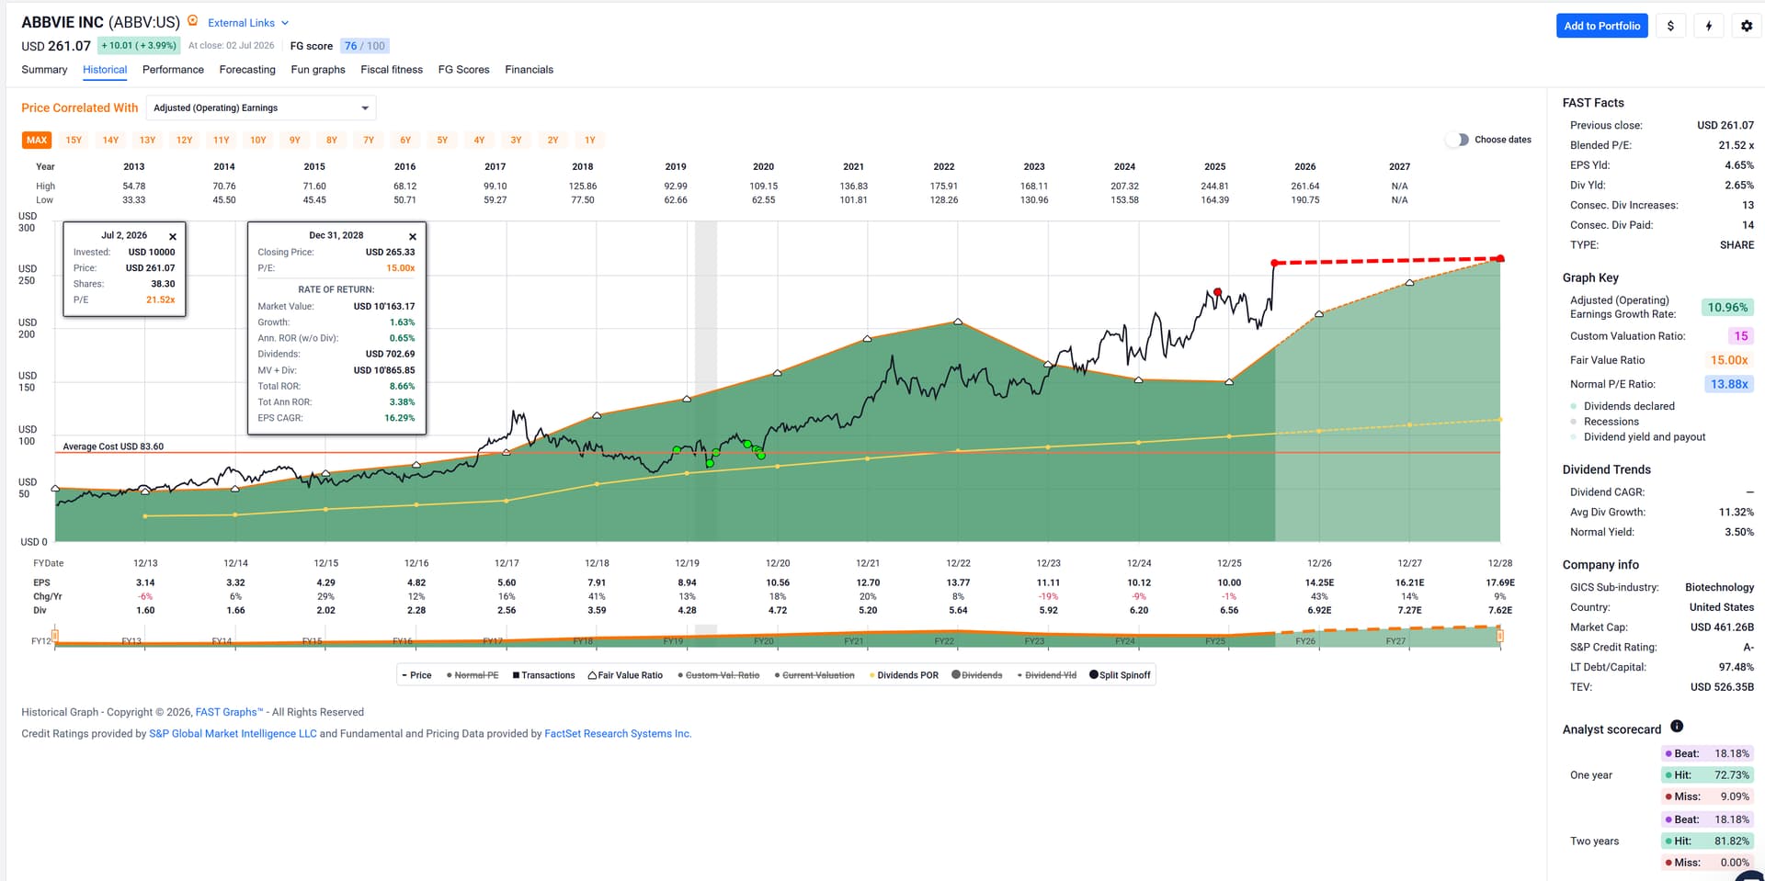This screenshot has height=881, width=1765.
Task: Select the 12Y time range
Action: pos(185,141)
